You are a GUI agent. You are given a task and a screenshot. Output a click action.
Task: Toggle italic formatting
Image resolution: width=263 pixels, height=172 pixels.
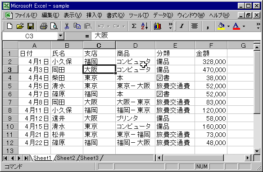point(181,26)
